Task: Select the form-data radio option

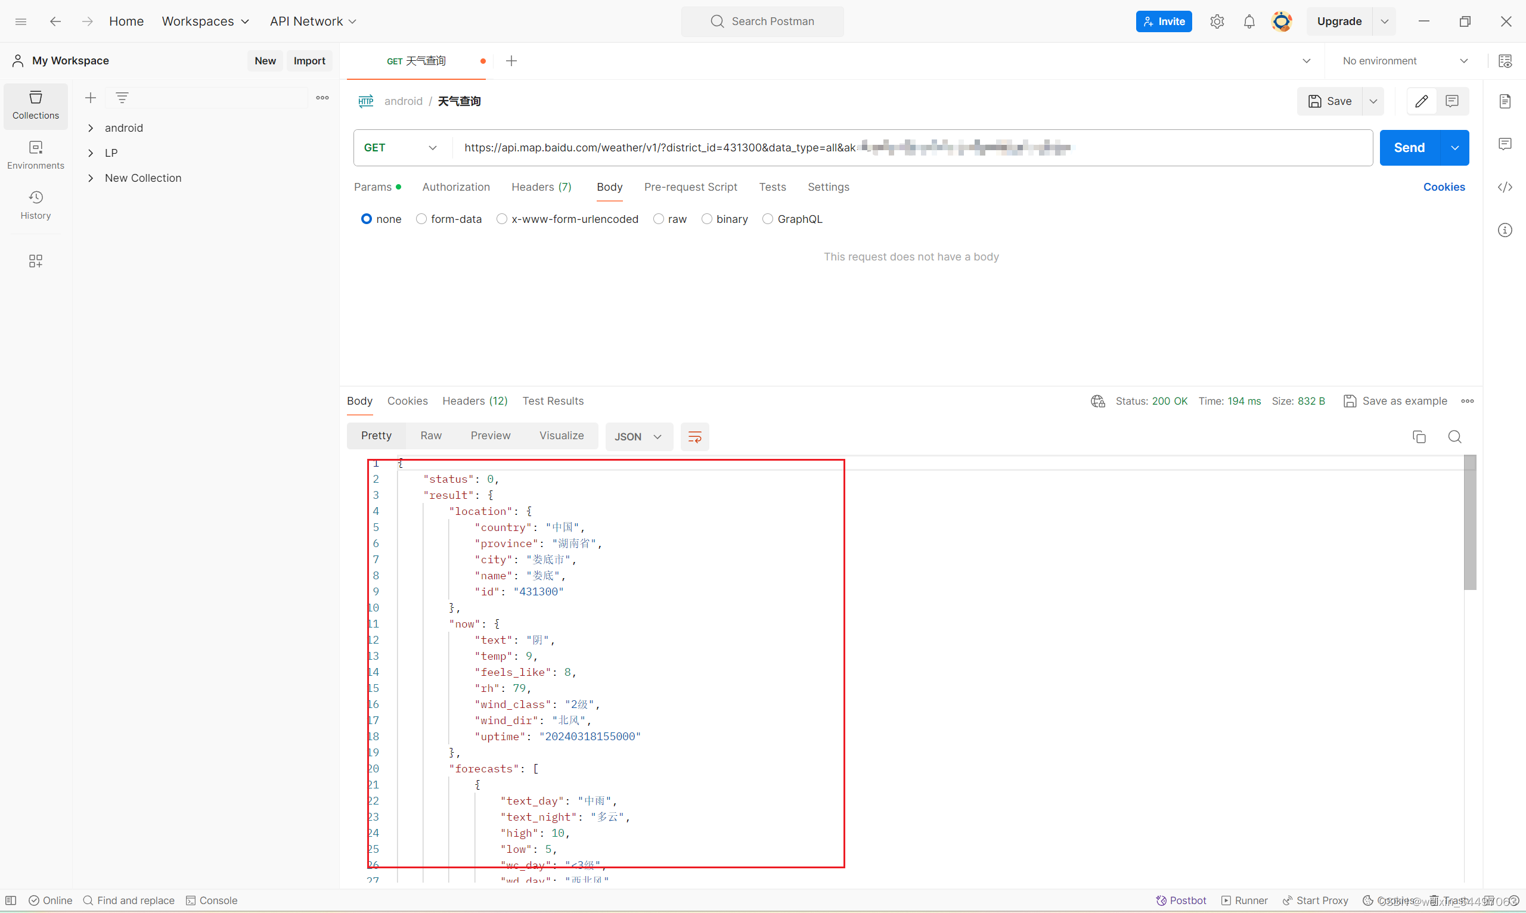Action: [421, 219]
